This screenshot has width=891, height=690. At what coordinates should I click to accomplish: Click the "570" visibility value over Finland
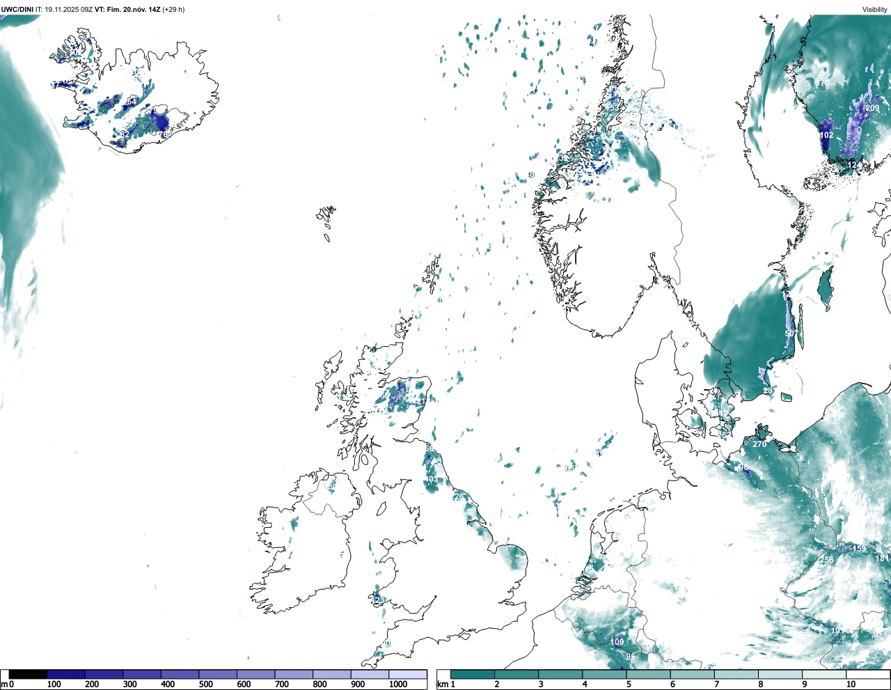tap(822, 83)
